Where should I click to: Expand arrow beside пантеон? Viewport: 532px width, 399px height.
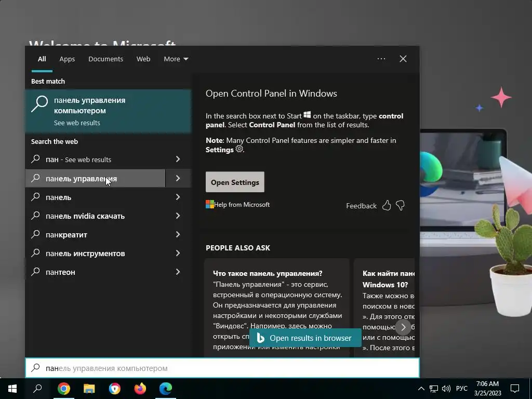click(x=178, y=272)
